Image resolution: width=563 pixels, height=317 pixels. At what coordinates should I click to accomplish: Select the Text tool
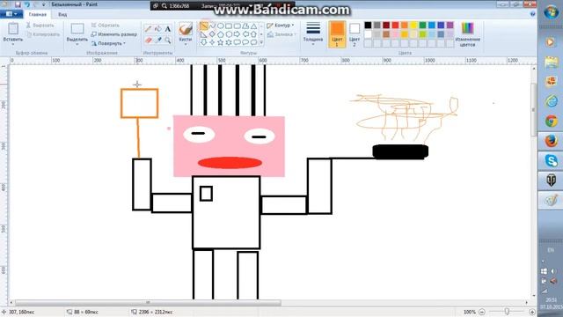coord(168,29)
